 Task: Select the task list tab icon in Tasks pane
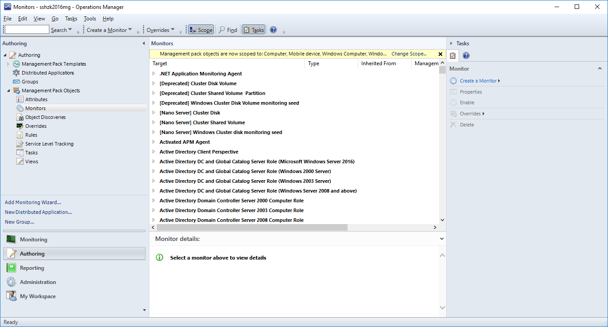(x=453, y=55)
